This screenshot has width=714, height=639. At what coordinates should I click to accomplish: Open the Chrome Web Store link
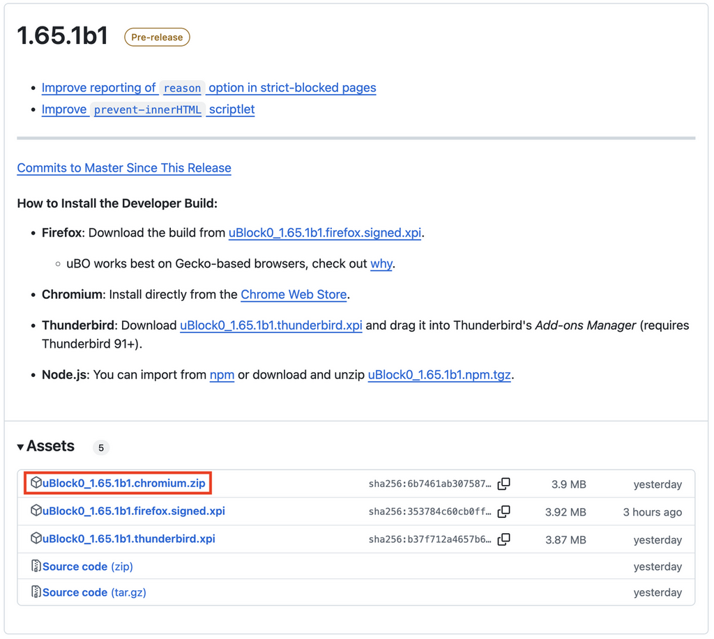[x=294, y=295]
